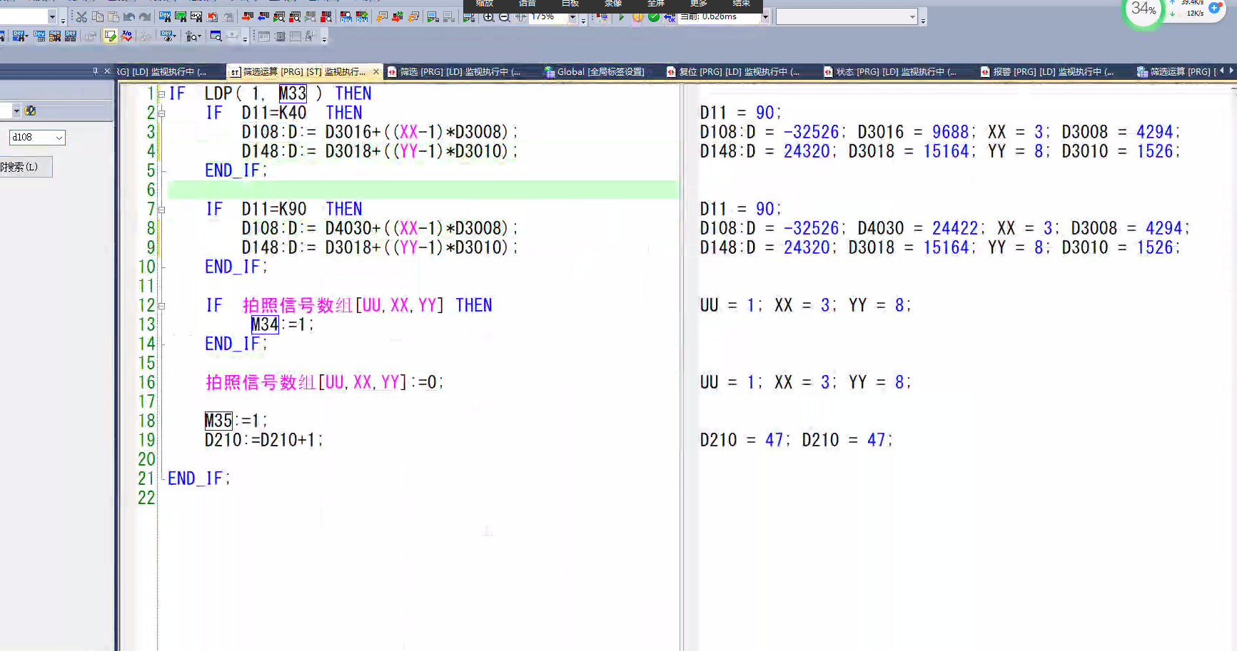Collapse the IF block on line 1
The height and width of the screenshot is (651, 1237).
coord(162,94)
